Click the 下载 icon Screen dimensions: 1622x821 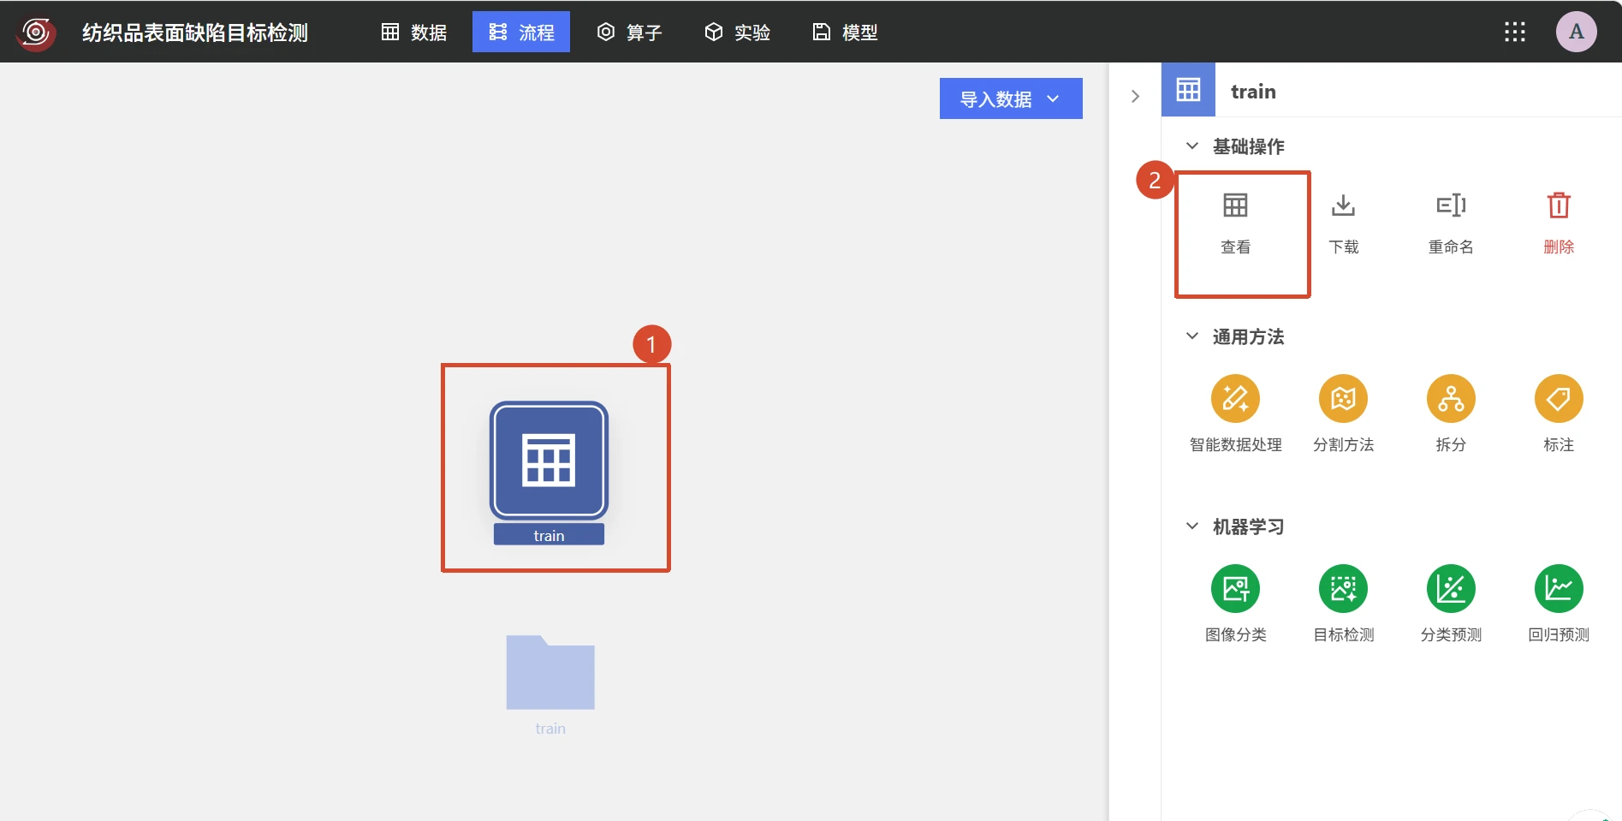1344,205
